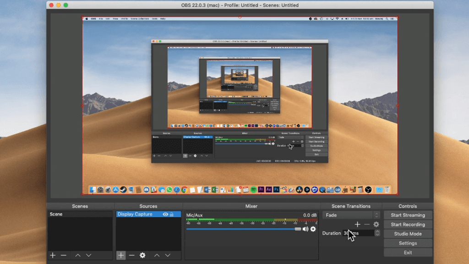The image size is (469, 264).
Task: Click the Microsoft Word icon in the captured dock
Action: coord(207,190)
